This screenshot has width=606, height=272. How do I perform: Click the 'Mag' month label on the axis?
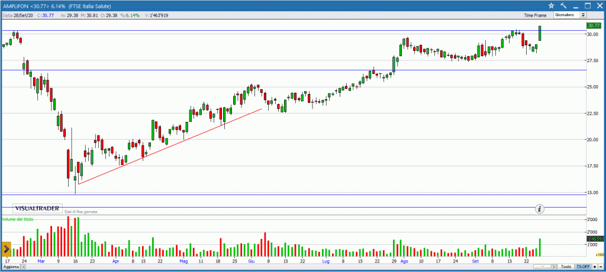coord(183,261)
